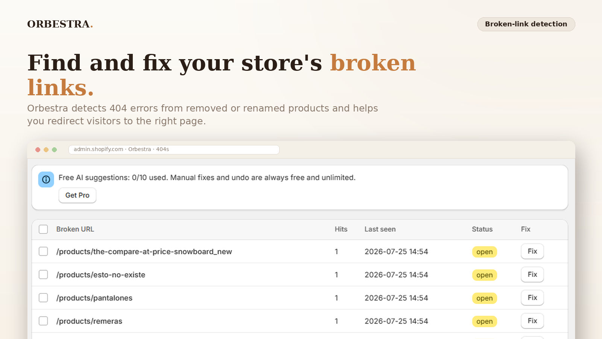Click Fix for /products/remeras
This screenshot has height=339, width=602.
532,321
